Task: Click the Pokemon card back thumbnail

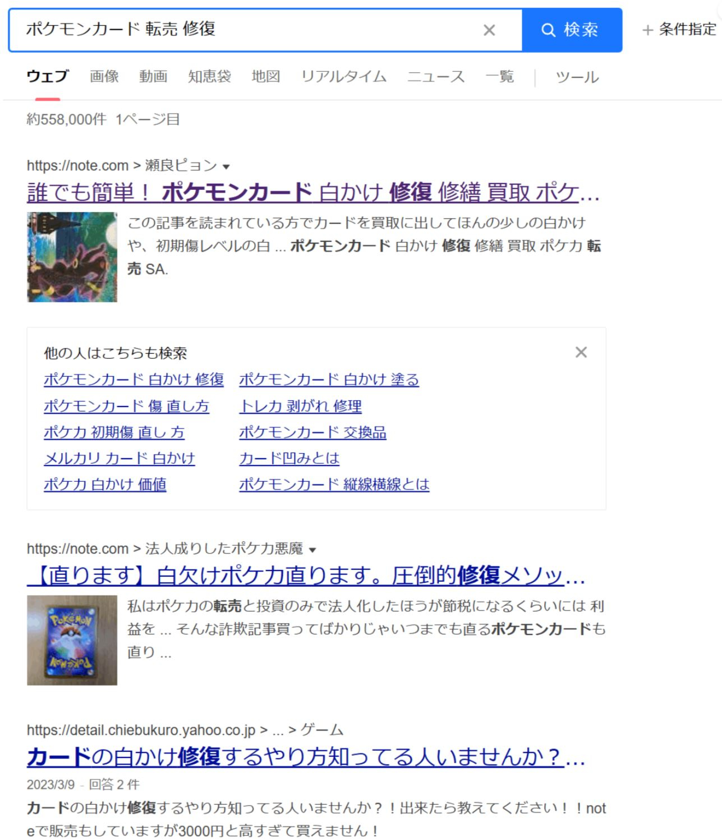Action: (72, 640)
